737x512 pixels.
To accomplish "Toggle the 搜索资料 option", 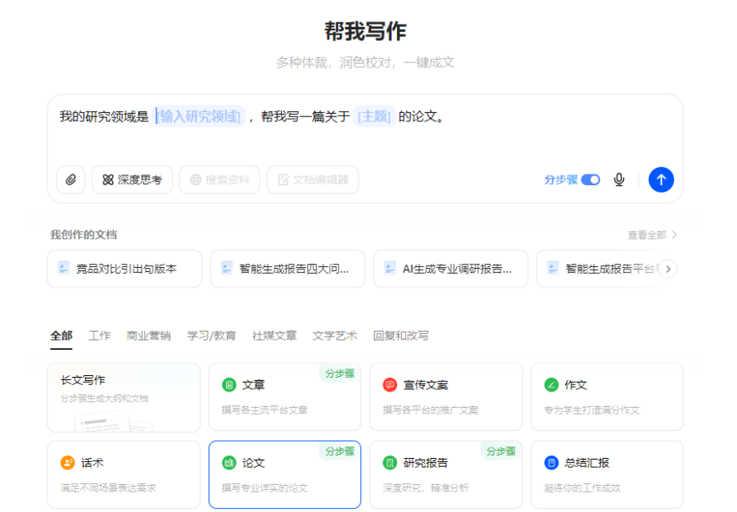I will coord(219,179).
